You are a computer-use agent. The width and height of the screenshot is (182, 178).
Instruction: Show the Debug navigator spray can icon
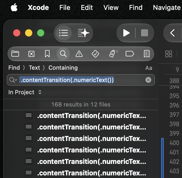pyautogui.click(x=113, y=54)
